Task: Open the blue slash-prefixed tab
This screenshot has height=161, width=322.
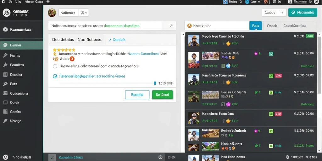Action: click(x=117, y=40)
